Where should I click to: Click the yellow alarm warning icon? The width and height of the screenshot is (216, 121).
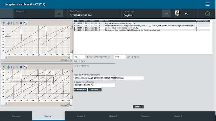click(x=177, y=13)
